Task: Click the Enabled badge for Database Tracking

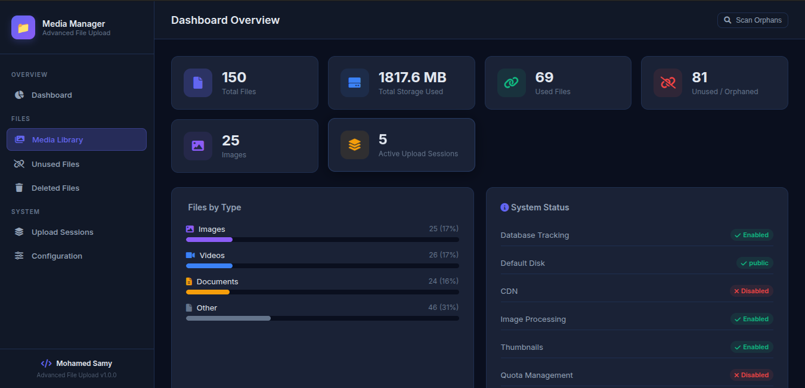Action: (x=751, y=235)
